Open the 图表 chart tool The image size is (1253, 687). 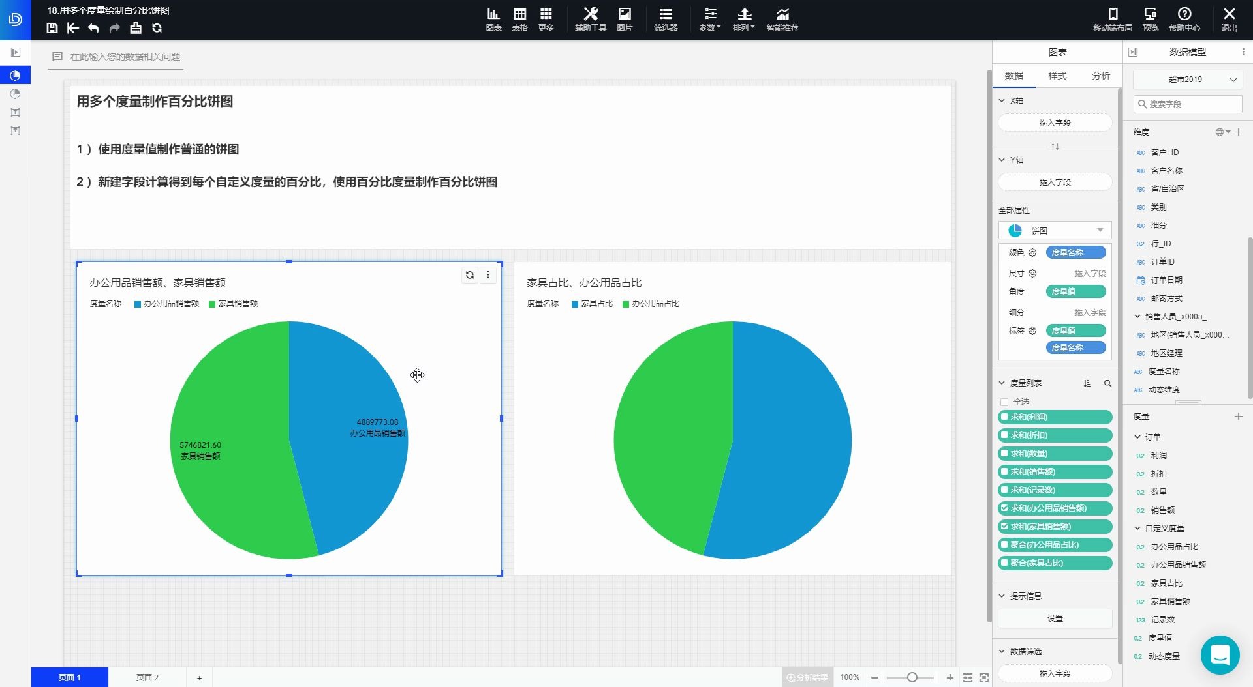click(x=493, y=20)
